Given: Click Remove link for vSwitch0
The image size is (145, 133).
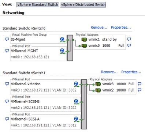Looking at the screenshot, I should click(x=99, y=28).
